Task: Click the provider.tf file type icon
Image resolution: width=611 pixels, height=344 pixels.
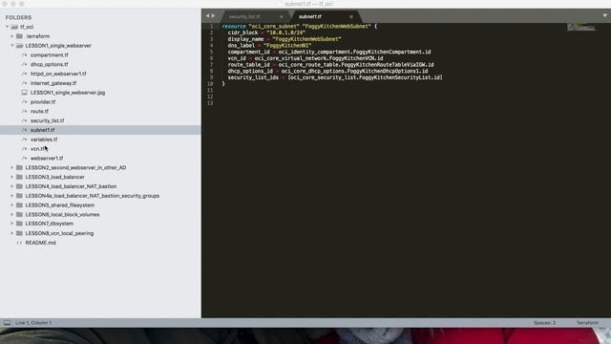Action: point(25,102)
